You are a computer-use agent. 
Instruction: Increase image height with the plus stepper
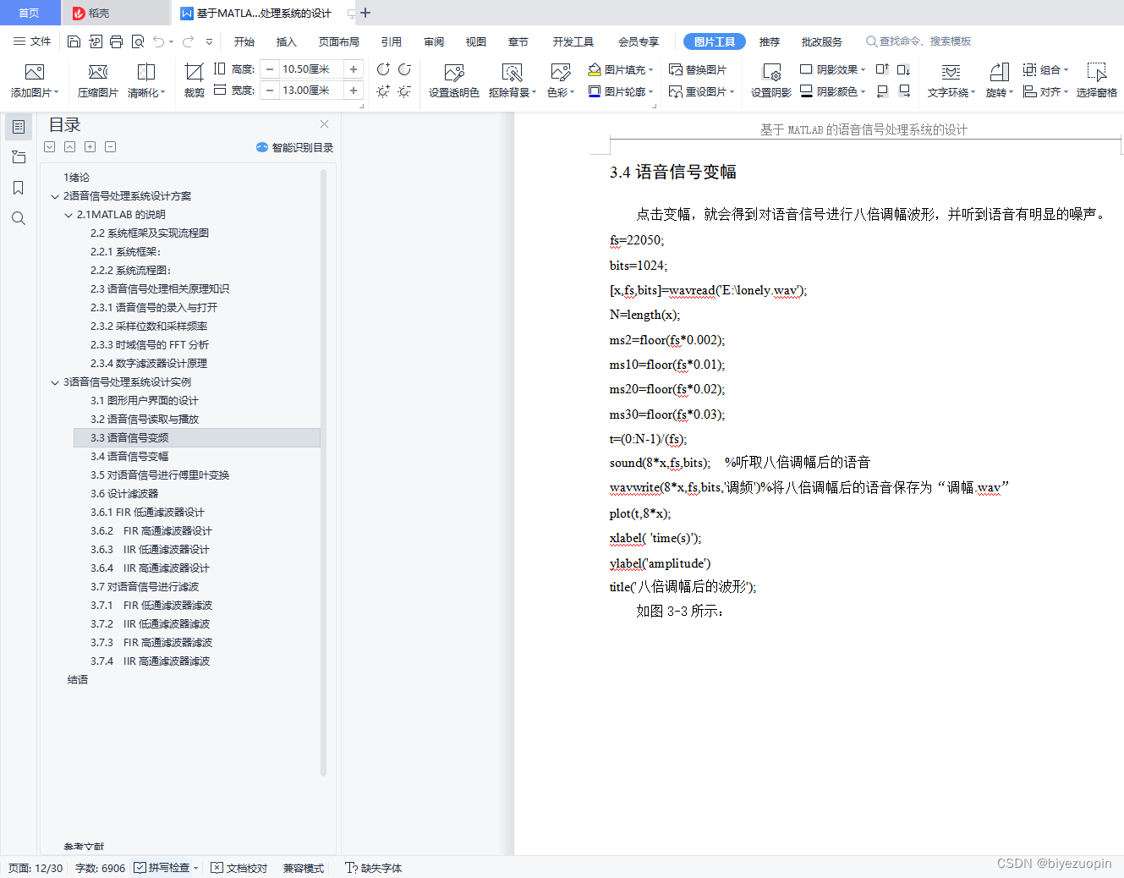click(353, 69)
